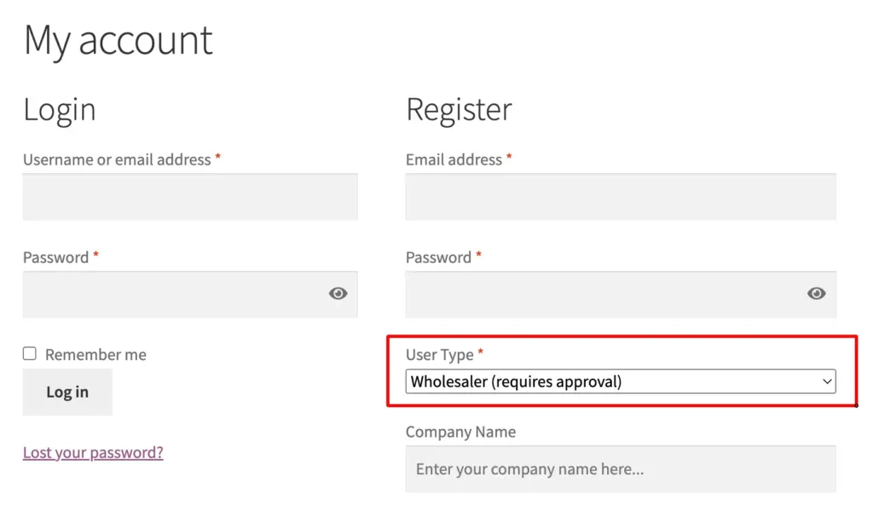The height and width of the screenshot is (505, 873).
Task: Click the My account page heading
Action: pos(118,41)
